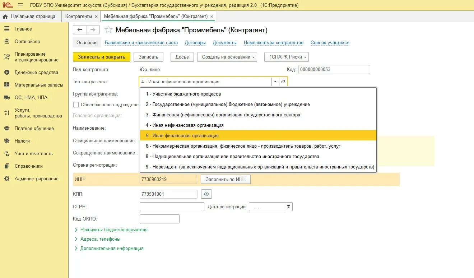Open the 1СПАРК Риски dropdown
The width and height of the screenshot is (474, 278).
coord(287,57)
